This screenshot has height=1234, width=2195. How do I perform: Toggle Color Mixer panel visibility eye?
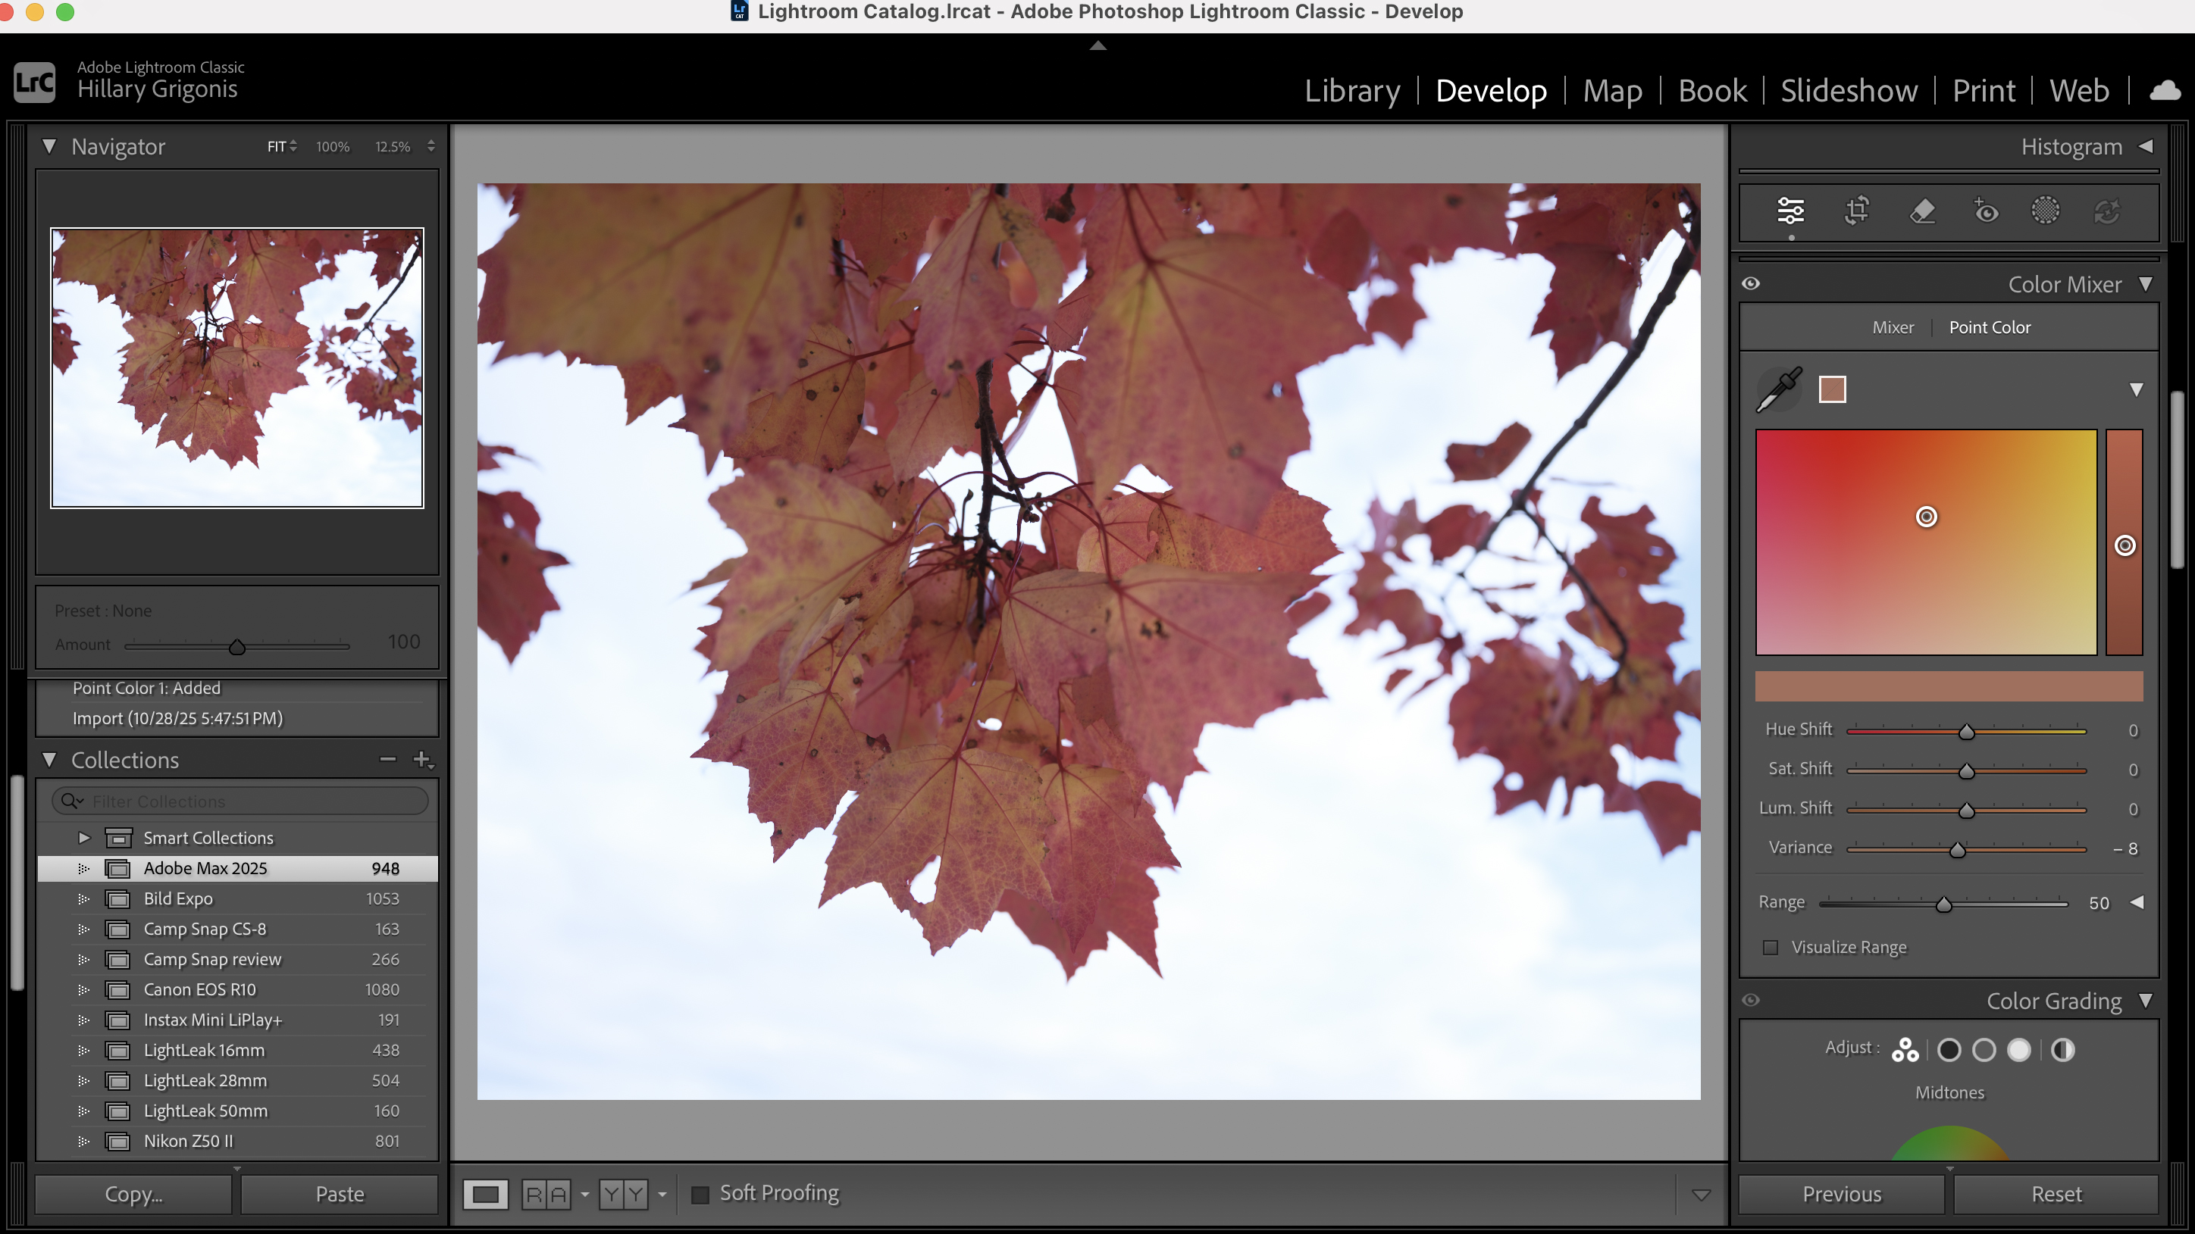1751,283
